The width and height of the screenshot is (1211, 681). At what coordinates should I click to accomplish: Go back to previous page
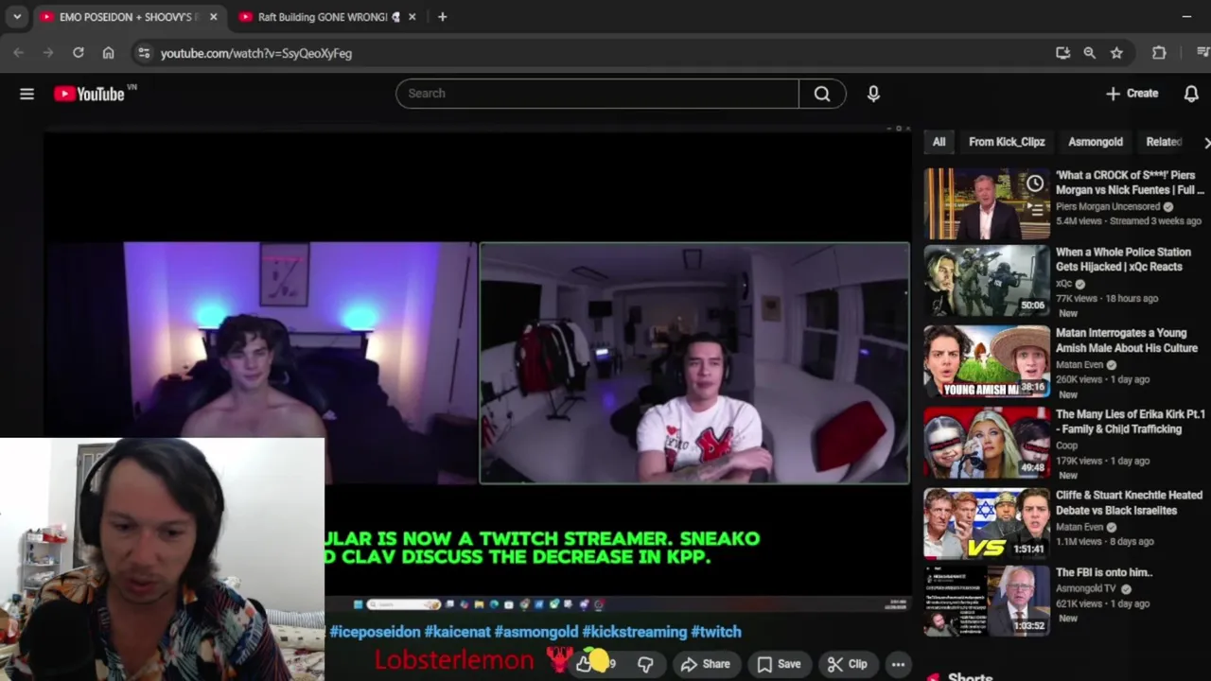[19, 53]
